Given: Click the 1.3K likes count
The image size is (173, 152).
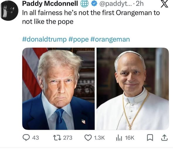Looking at the screenshot, I should coord(99,138).
